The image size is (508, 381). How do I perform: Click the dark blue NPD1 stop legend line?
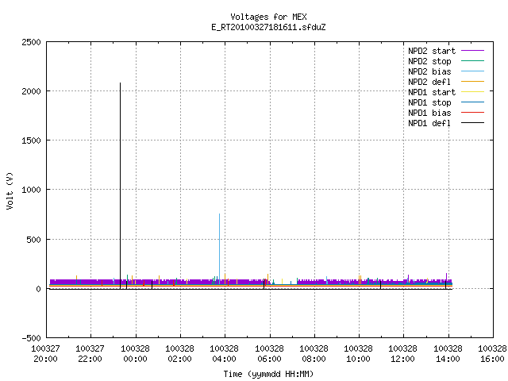472,102
